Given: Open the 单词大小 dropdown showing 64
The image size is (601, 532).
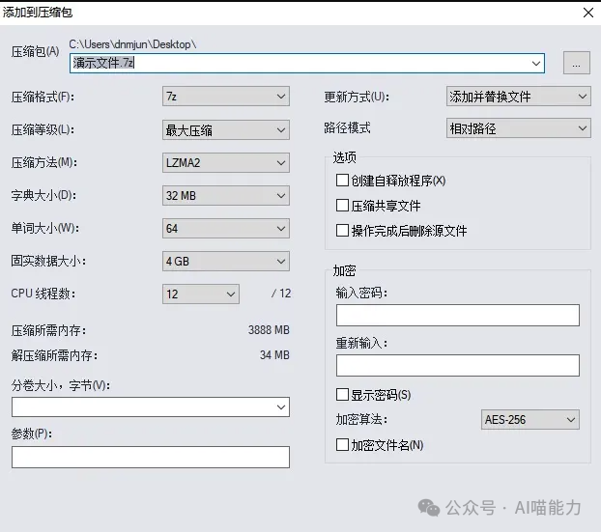Looking at the screenshot, I should pos(226,229).
